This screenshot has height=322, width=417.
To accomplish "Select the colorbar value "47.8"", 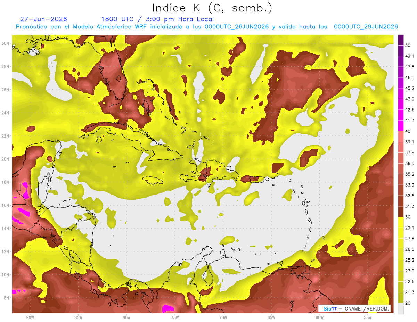I will coord(410,67).
